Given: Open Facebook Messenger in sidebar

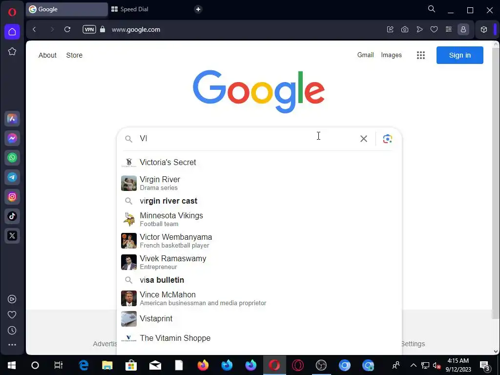Looking at the screenshot, I should click(12, 138).
